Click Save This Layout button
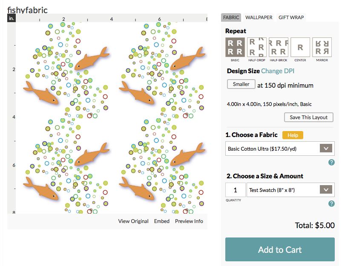Screen dimensions: 342x266 coord(309,117)
